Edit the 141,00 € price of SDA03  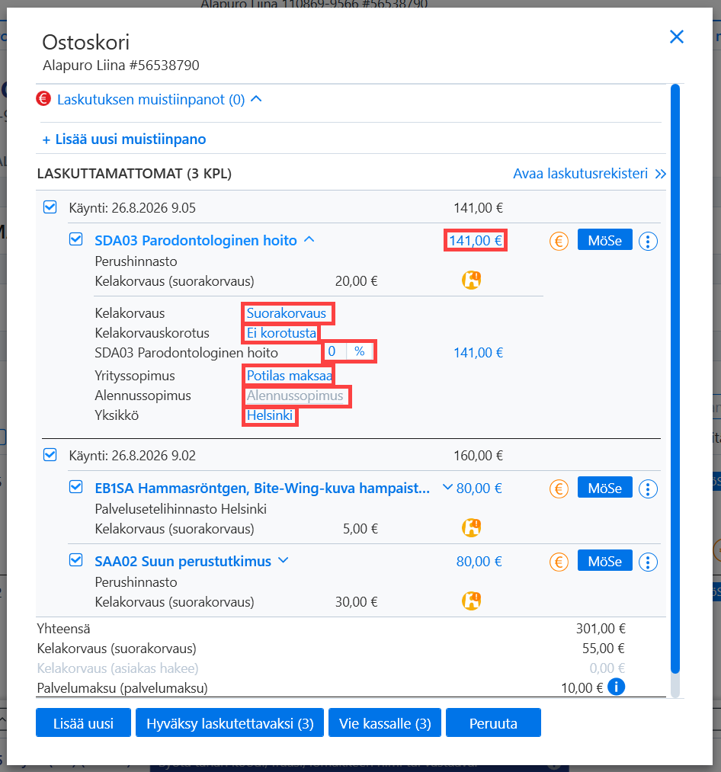coord(476,241)
